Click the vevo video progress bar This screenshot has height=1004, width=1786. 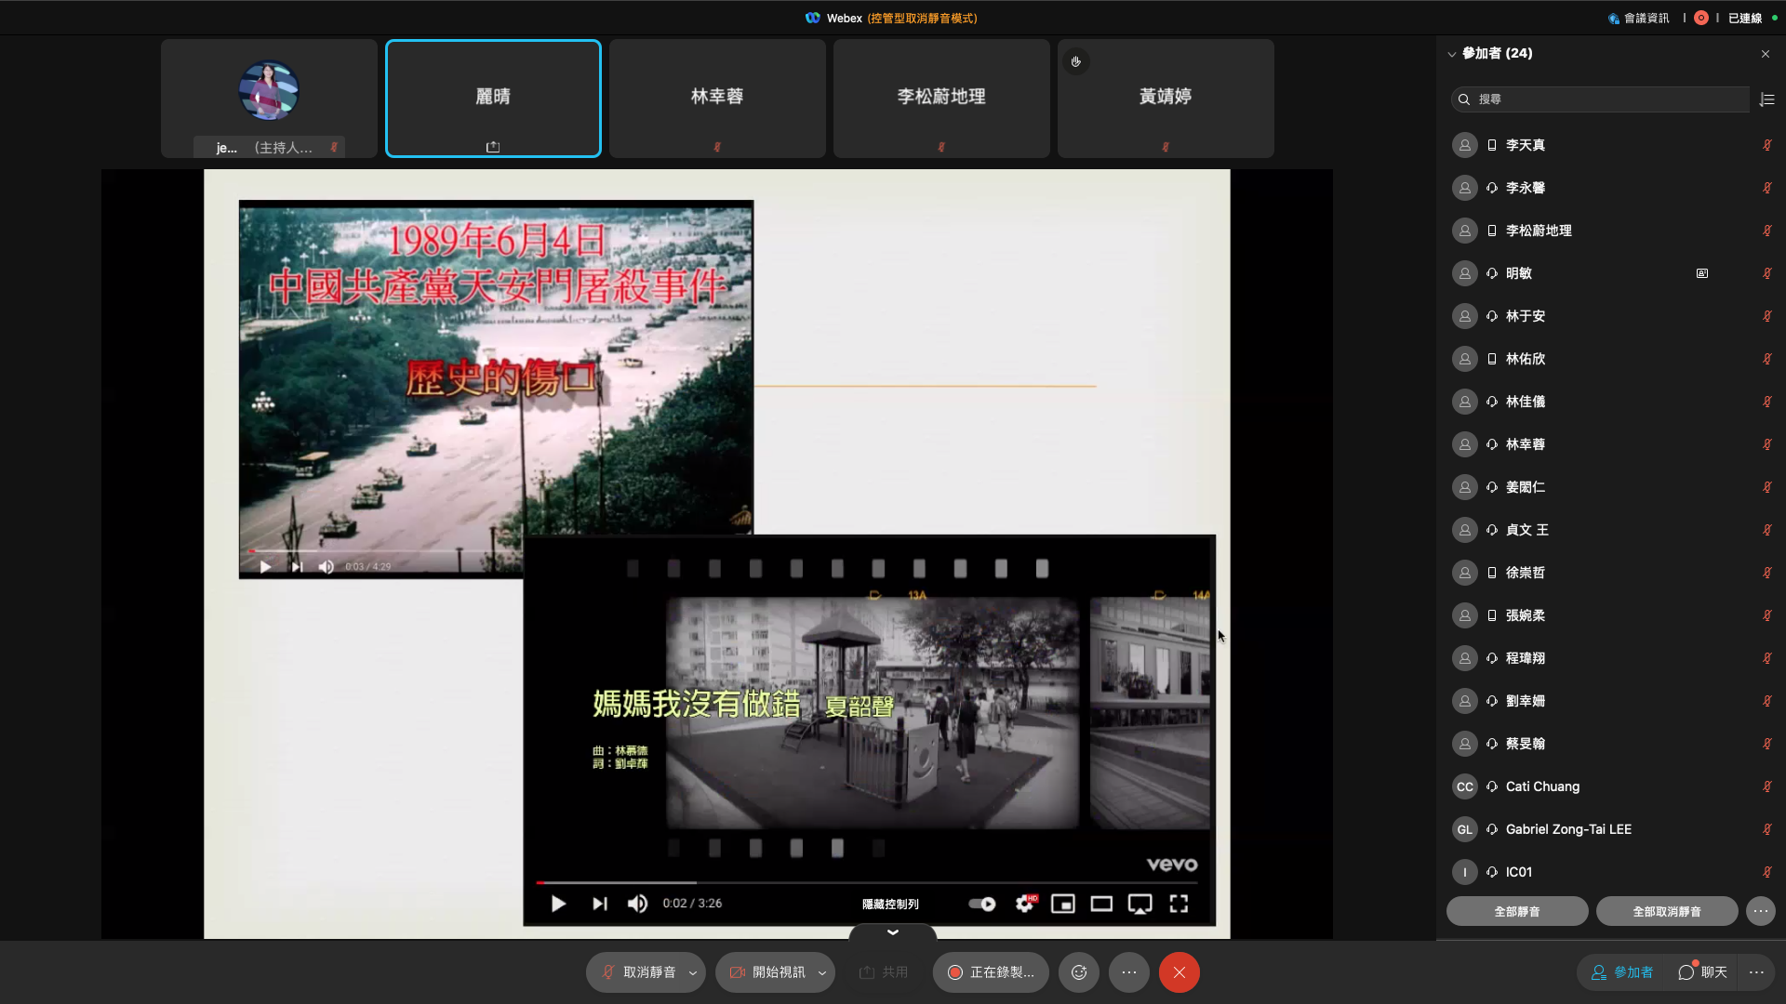(865, 882)
